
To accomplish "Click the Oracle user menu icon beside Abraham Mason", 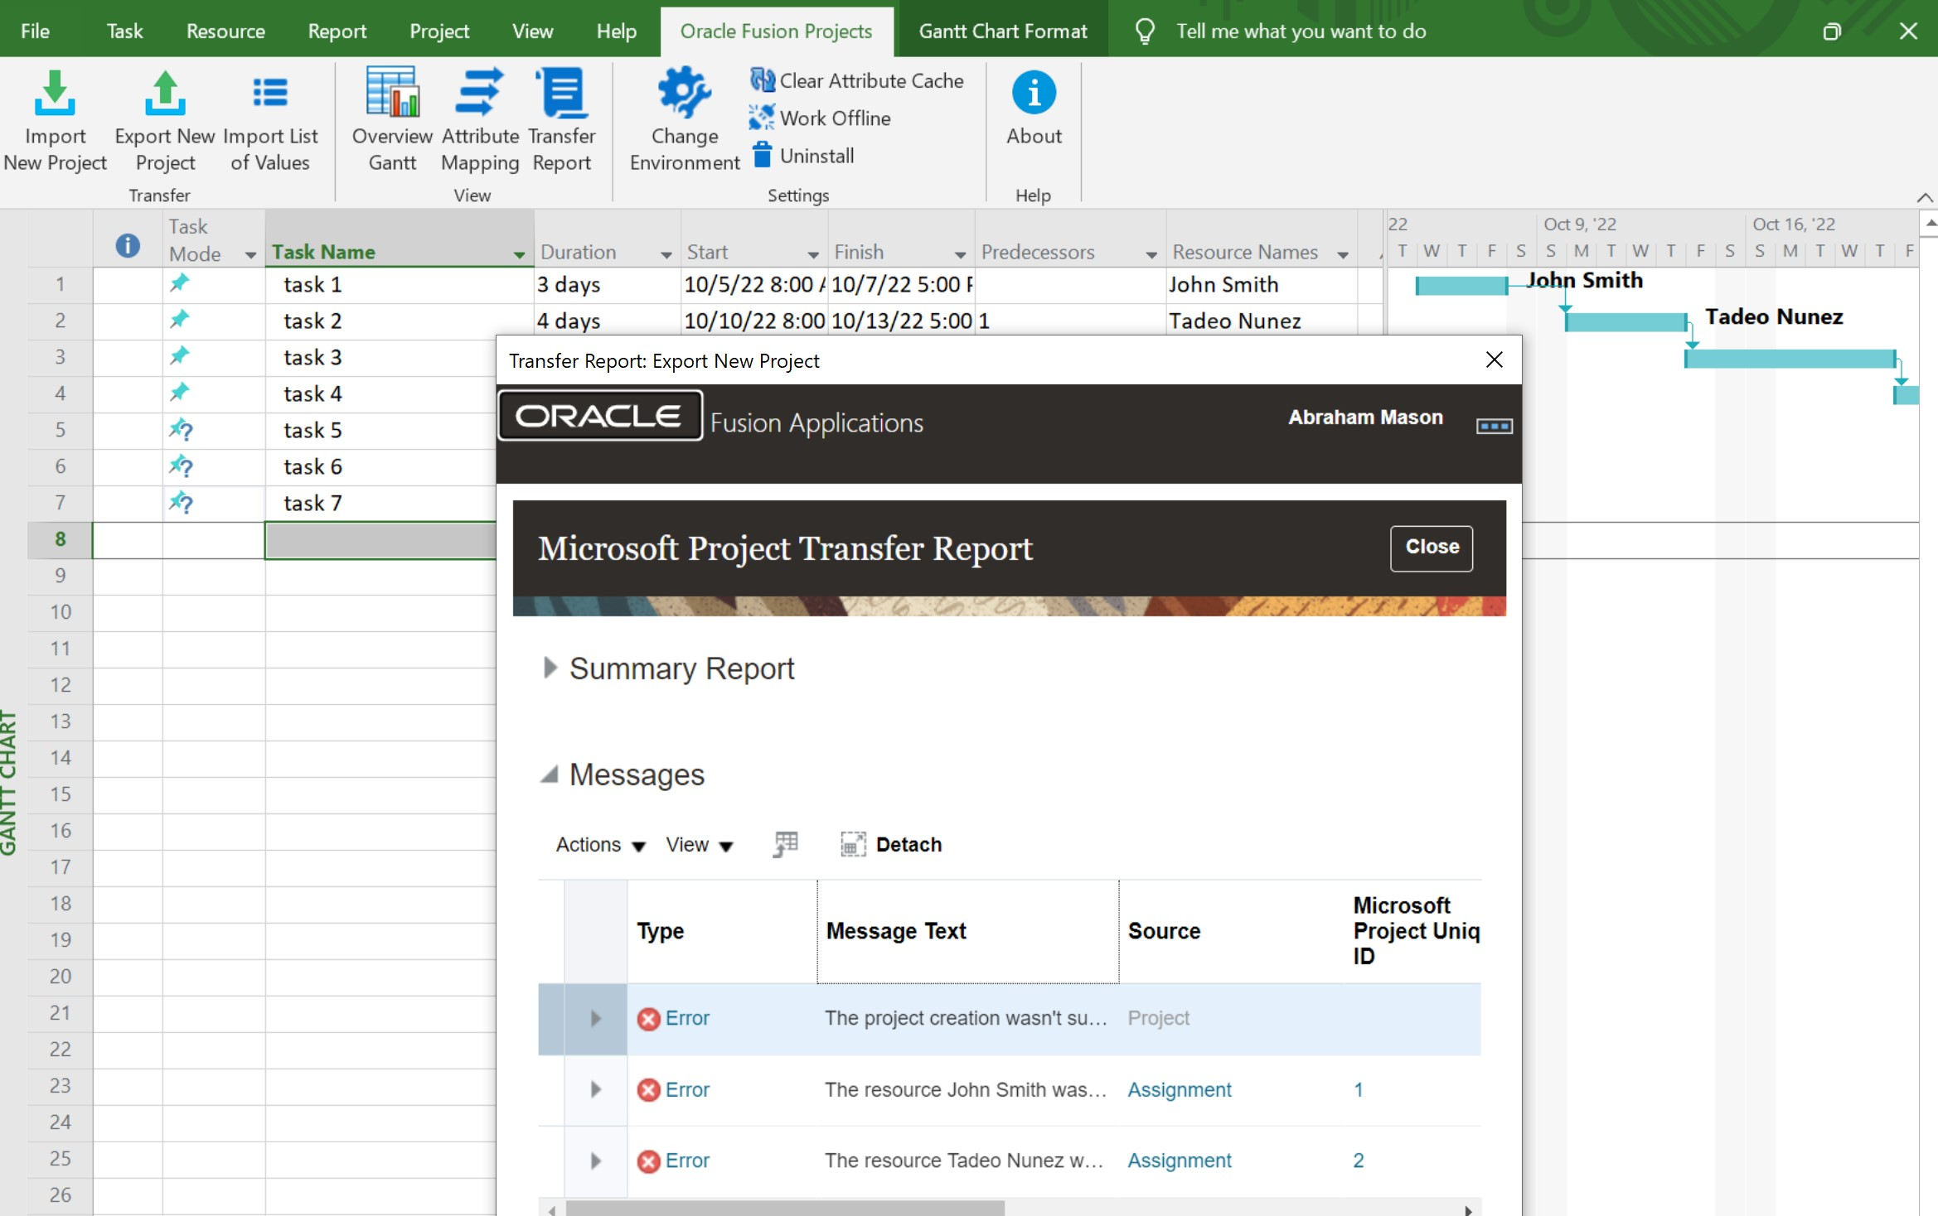I will pos(1494,426).
